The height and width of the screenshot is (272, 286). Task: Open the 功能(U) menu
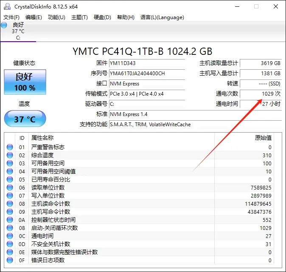pyautogui.click(x=56, y=17)
